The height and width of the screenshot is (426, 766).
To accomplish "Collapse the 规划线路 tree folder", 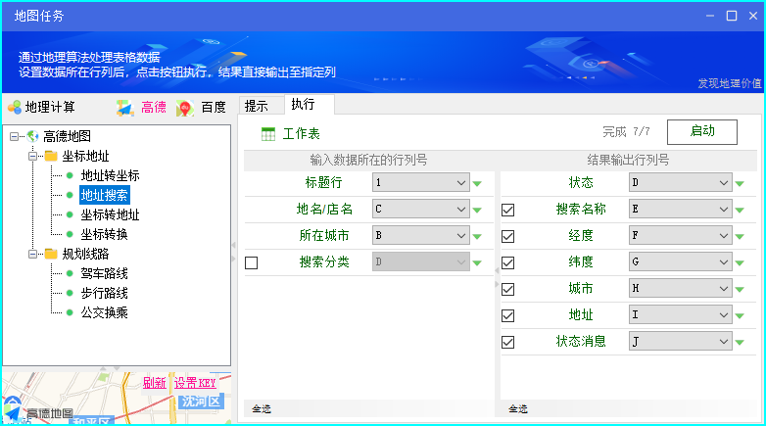I will click(32, 254).
